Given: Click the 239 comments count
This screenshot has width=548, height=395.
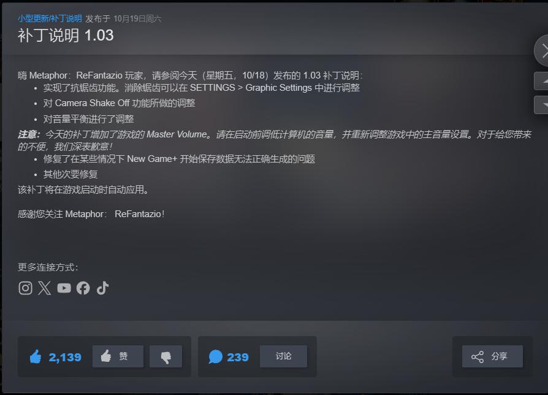Looking at the screenshot, I should pyautogui.click(x=238, y=357).
